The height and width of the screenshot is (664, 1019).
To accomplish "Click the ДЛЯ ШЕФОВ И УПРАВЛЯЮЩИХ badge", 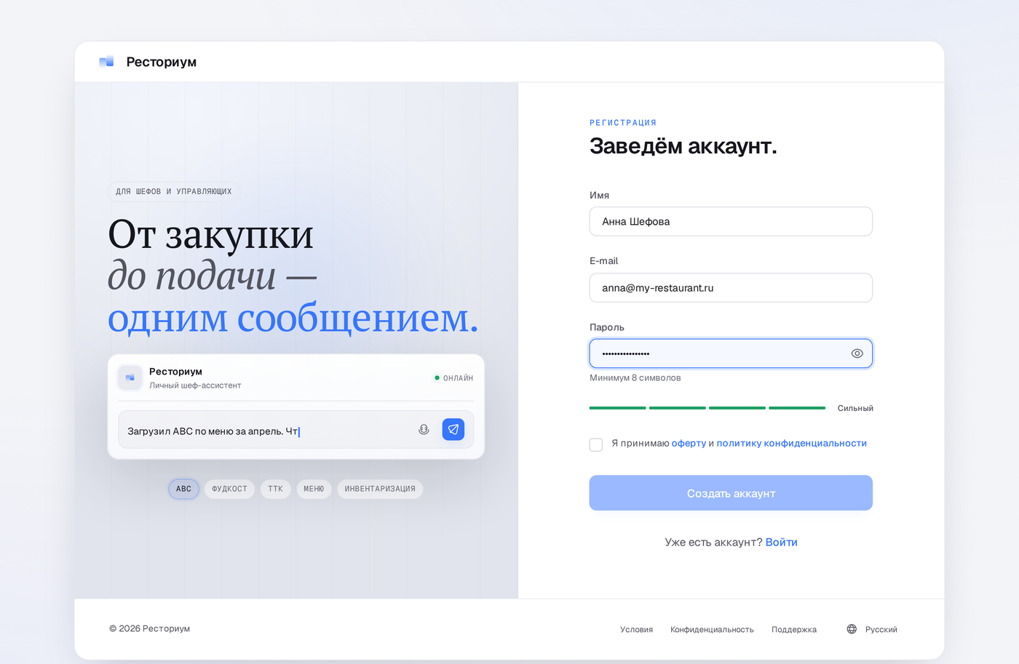I will [x=174, y=192].
